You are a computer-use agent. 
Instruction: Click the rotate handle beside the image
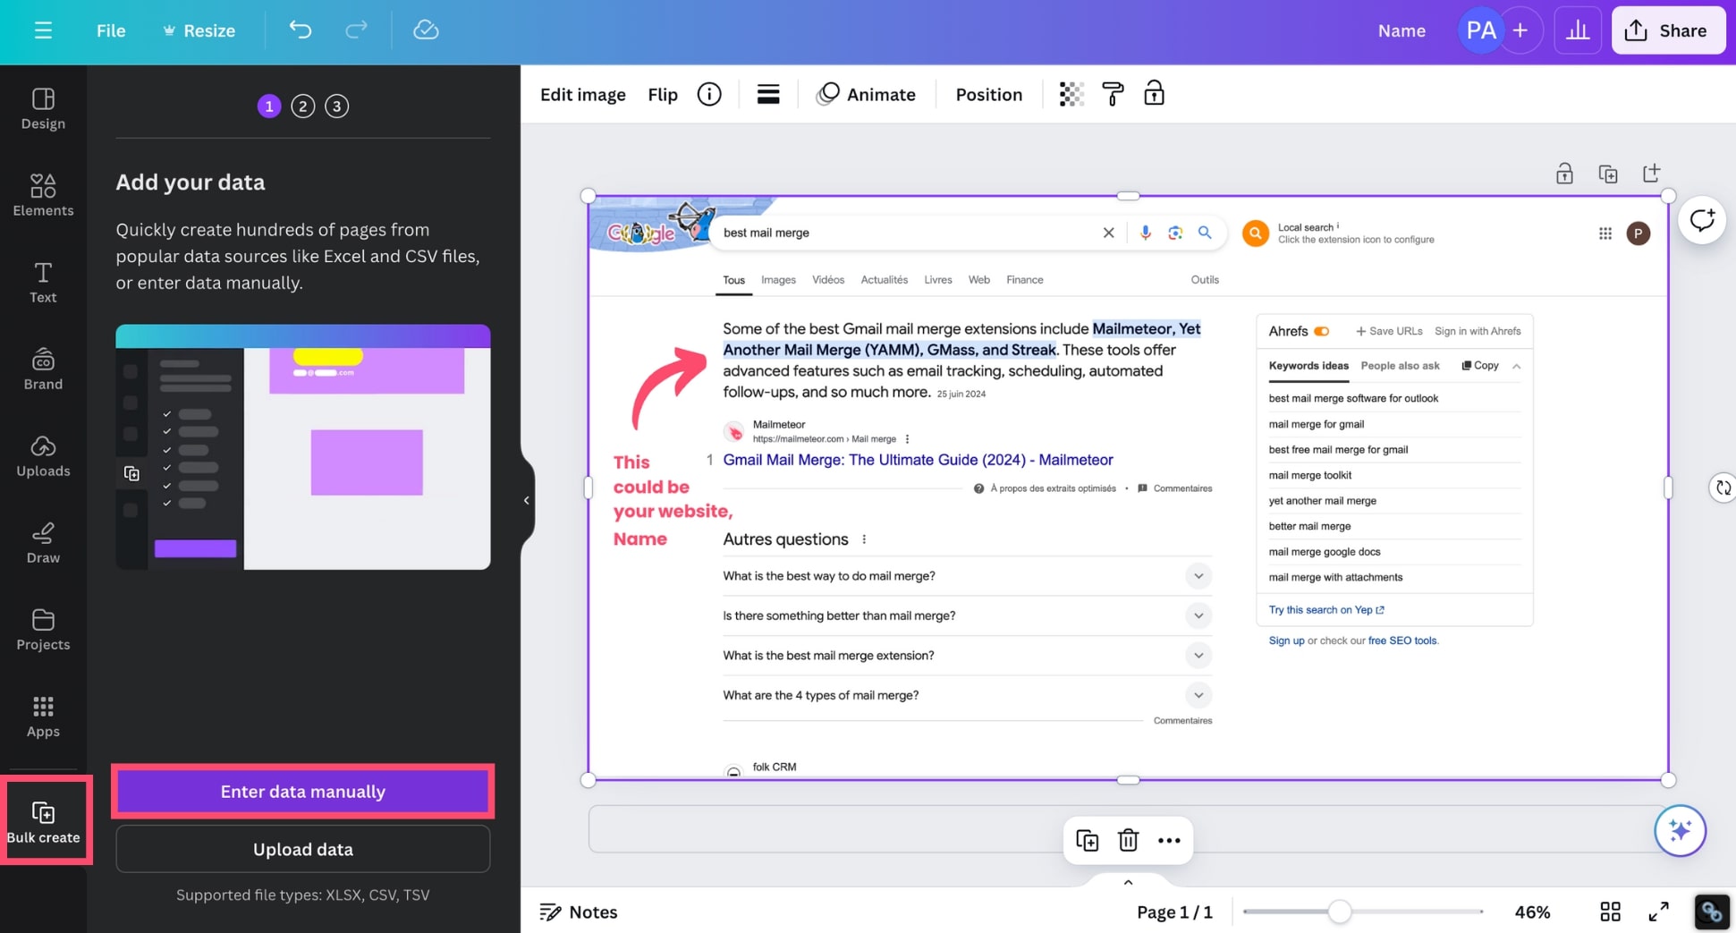point(1723,488)
